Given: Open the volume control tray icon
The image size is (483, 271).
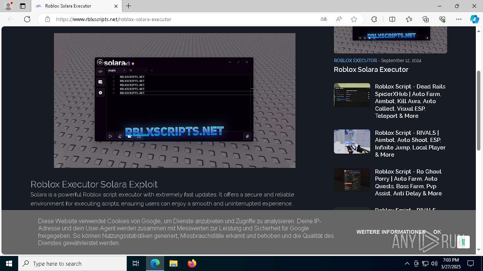Looking at the screenshot, I should tap(434, 263).
